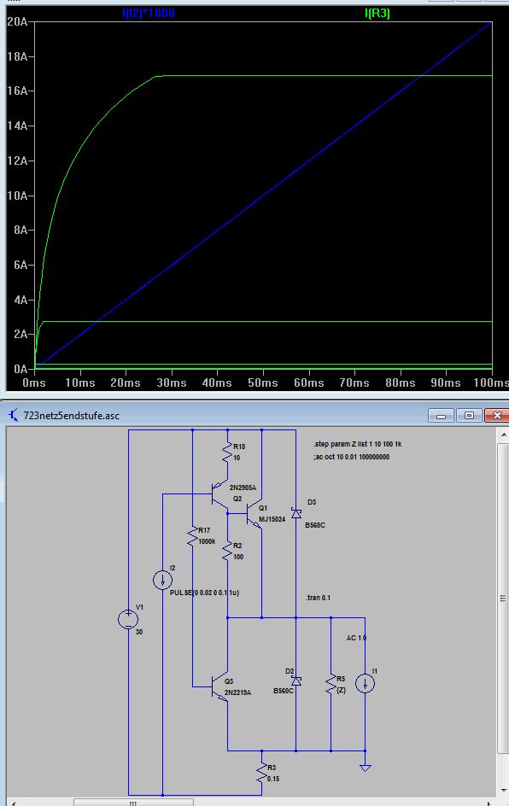Click the 723netz5endstufe.asc window title text
The height and width of the screenshot is (806, 509).
[71, 415]
